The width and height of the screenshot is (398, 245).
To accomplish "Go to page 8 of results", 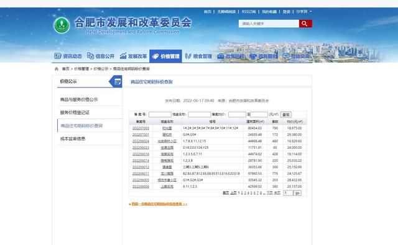I will tap(261, 193).
